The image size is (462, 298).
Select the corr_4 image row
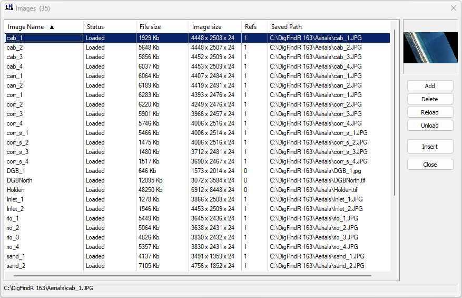pos(198,123)
